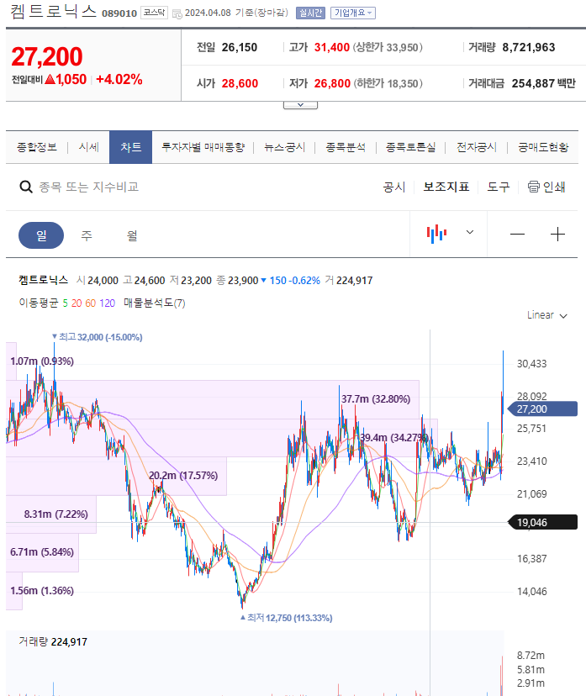Open the candlestick chart type icon

[x=436, y=234]
